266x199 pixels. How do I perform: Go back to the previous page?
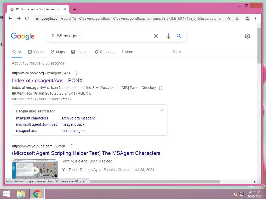pos(10,18)
